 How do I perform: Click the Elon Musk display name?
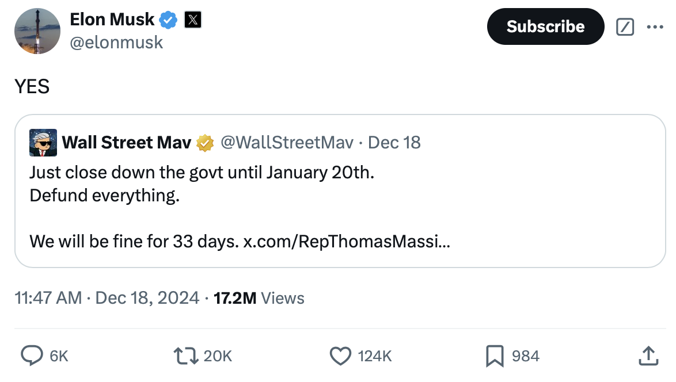pos(112,20)
